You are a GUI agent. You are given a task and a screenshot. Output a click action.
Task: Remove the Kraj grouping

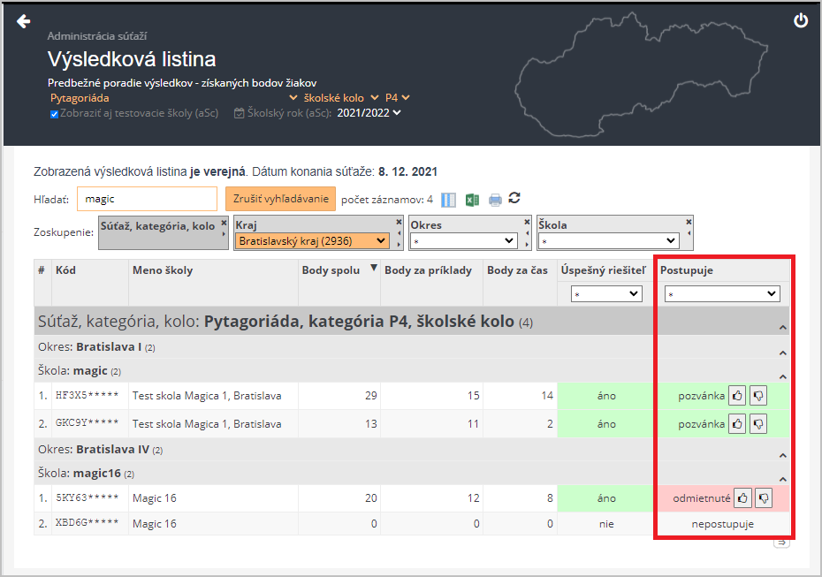click(x=399, y=222)
